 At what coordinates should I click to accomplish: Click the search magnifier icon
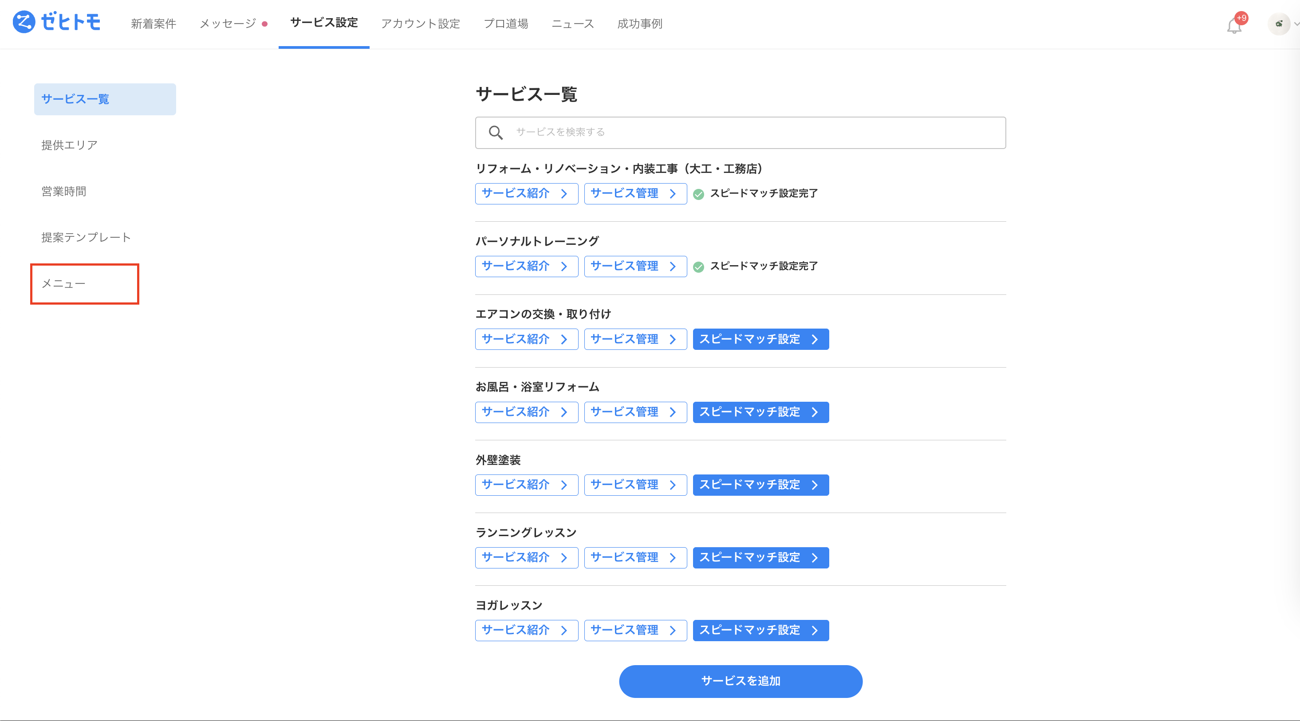[496, 133]
